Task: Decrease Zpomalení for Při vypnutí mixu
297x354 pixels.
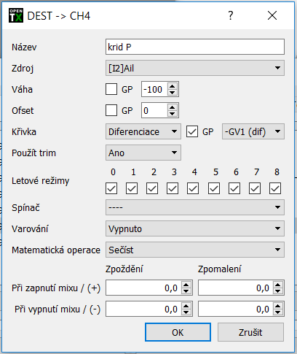Action: pyautogui.click(x=278, y=312)
